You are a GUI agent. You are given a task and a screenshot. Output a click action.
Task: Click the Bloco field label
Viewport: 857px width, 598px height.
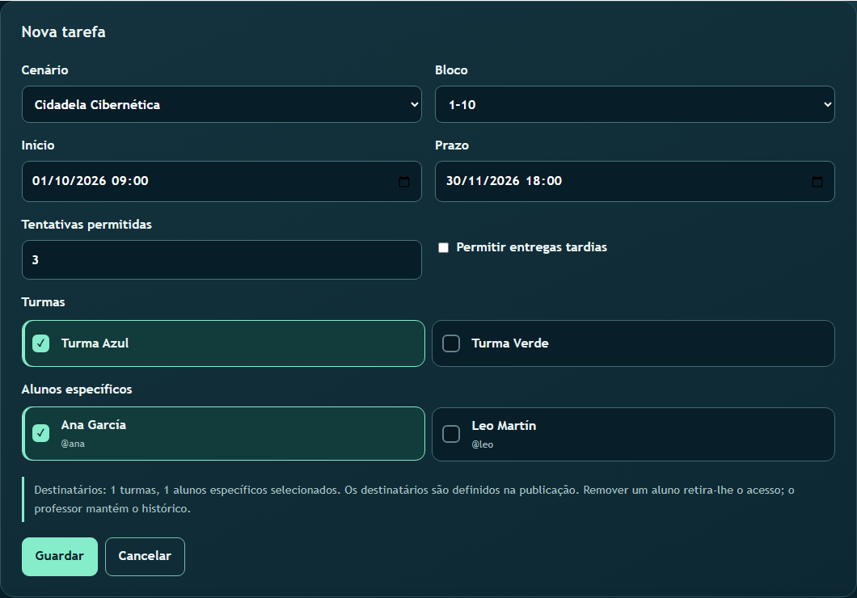pos(451,70)
